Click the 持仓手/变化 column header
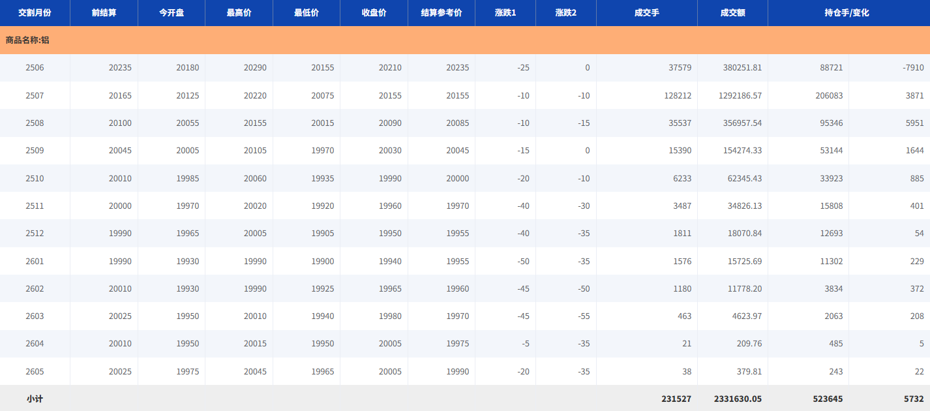 [847, 13]
